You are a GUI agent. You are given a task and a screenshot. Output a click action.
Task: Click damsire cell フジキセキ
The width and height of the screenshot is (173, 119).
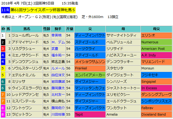click(x=156, y=75)
